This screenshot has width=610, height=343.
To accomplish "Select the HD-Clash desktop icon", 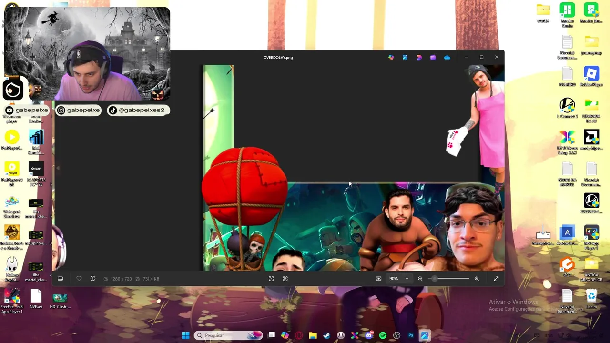I will click(60, 300).
